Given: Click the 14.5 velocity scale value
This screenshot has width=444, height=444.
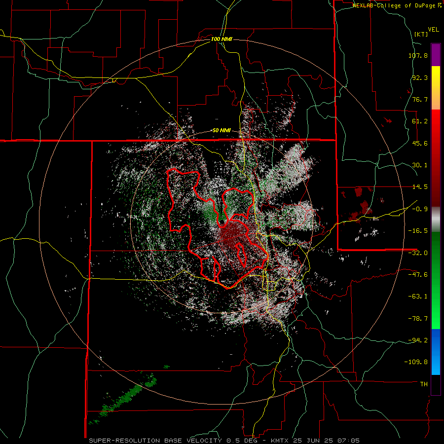Looking at the screenshot, I should click(420, 187).
